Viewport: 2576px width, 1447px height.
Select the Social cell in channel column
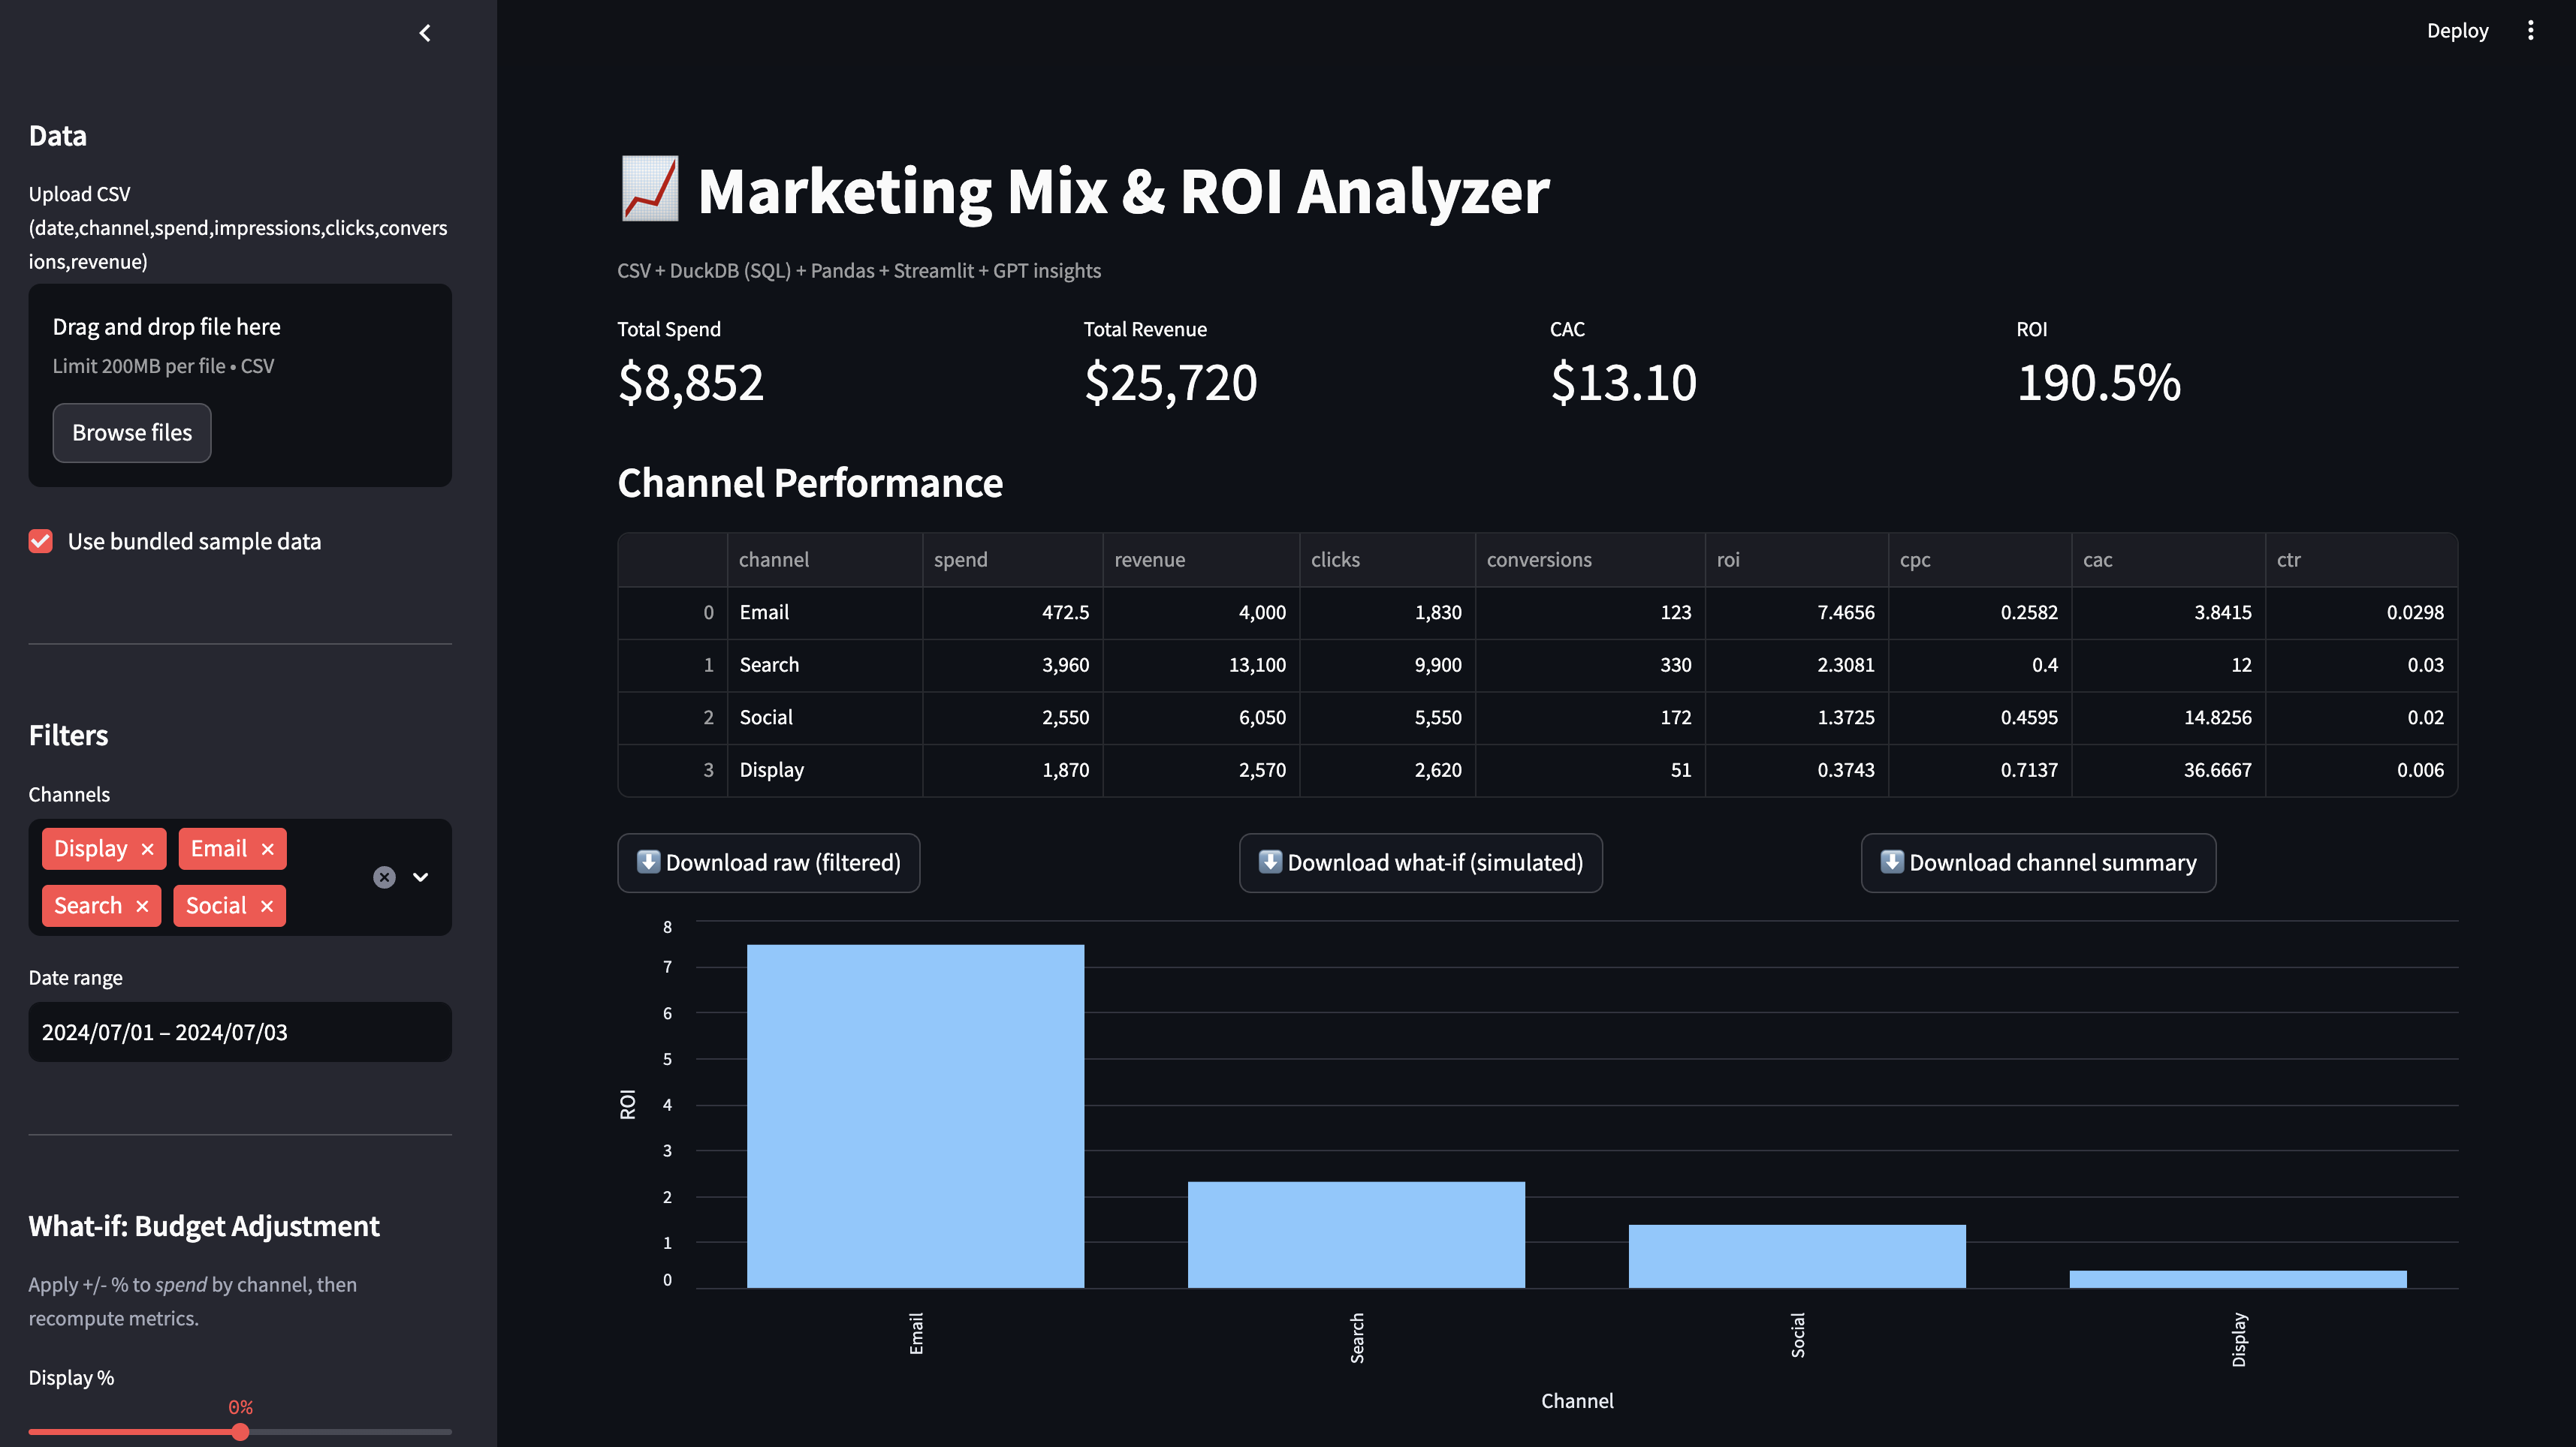825,717
